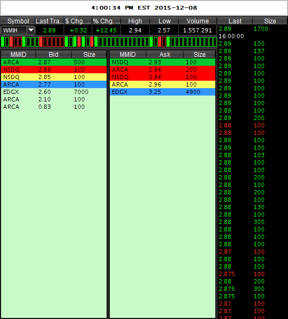The width and height of the screenshot is (288, 319).
Task: Pick the ARCA ask at 2.94
Action: coord(162,70)
